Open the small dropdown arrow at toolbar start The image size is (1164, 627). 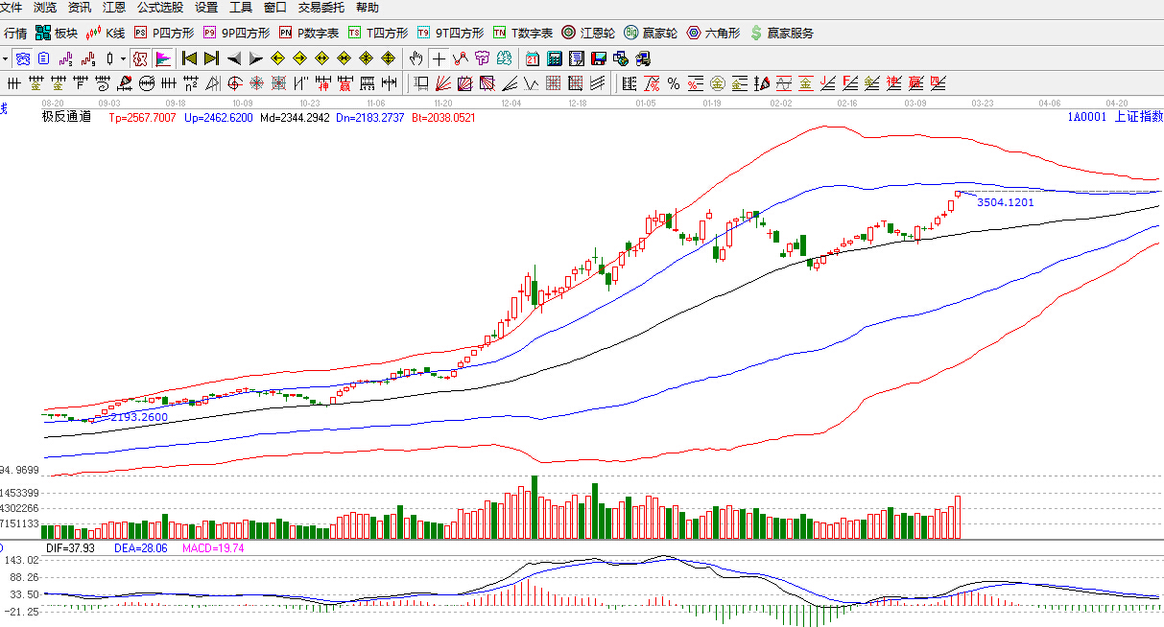(x=5, y=58)
